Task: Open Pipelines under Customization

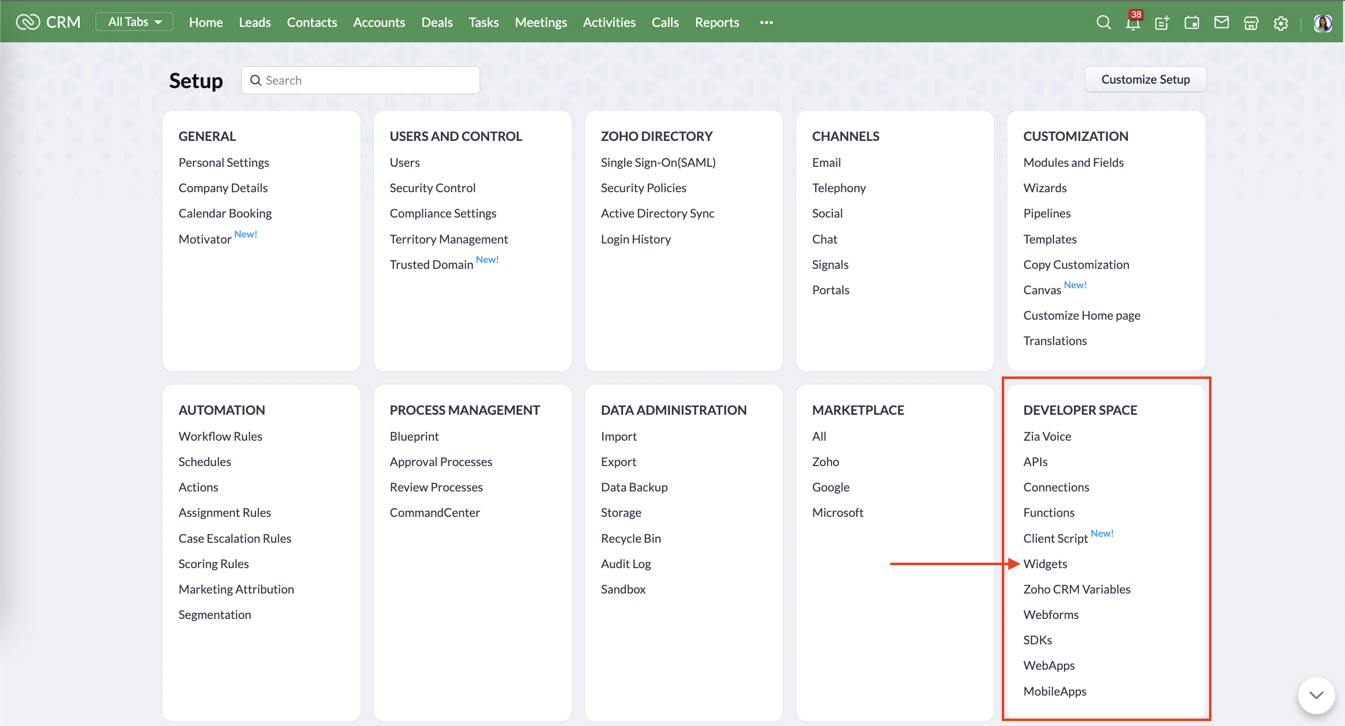Action: coord(1046,214)
